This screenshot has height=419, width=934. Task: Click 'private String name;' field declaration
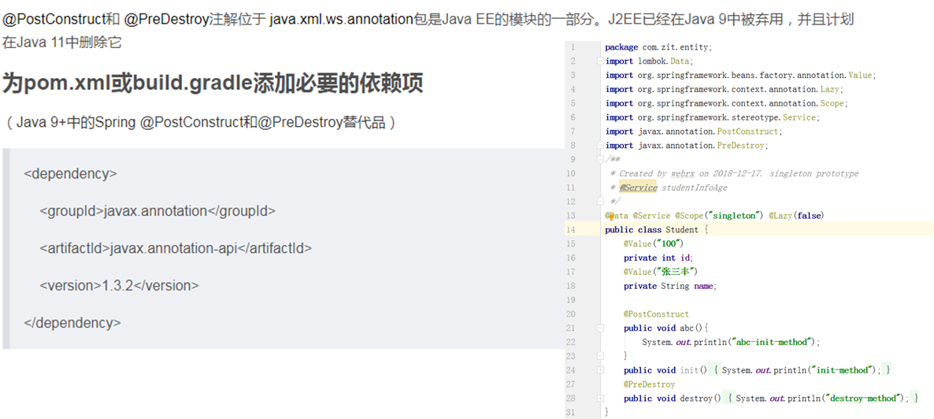(671, 285)
